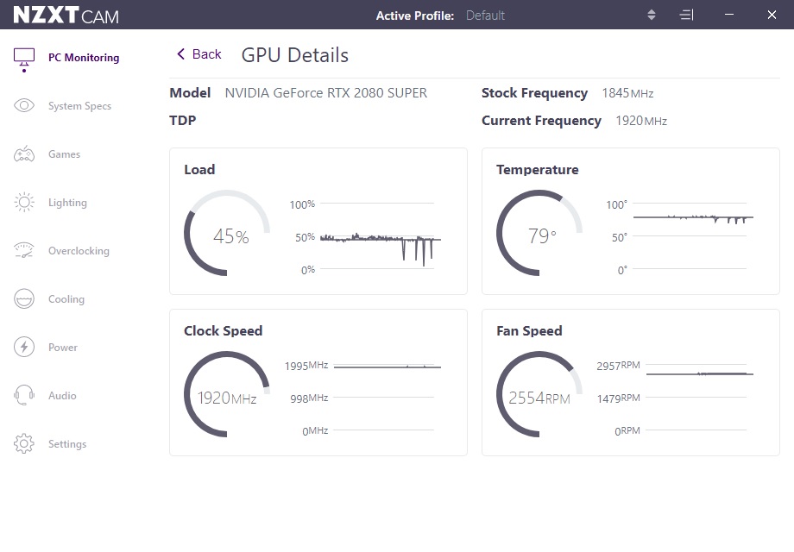Click the Current Frequency 1920MHz value
Image resolution: width=794 pixels, height=552 pixels.
tap(641, 121)
